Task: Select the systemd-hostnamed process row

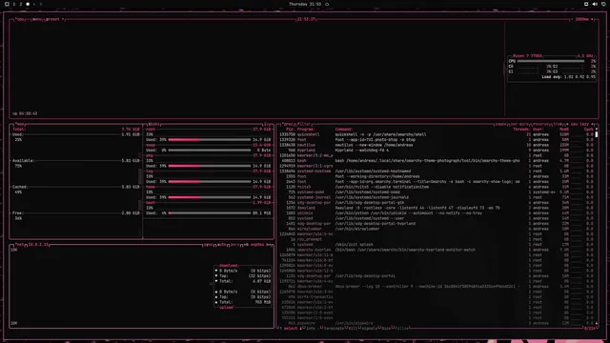Action: pyautogui.click(x=437, y=171)
